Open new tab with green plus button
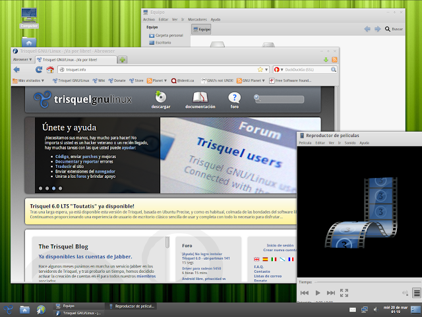This screenshot has height=317, width=422. 123,60
